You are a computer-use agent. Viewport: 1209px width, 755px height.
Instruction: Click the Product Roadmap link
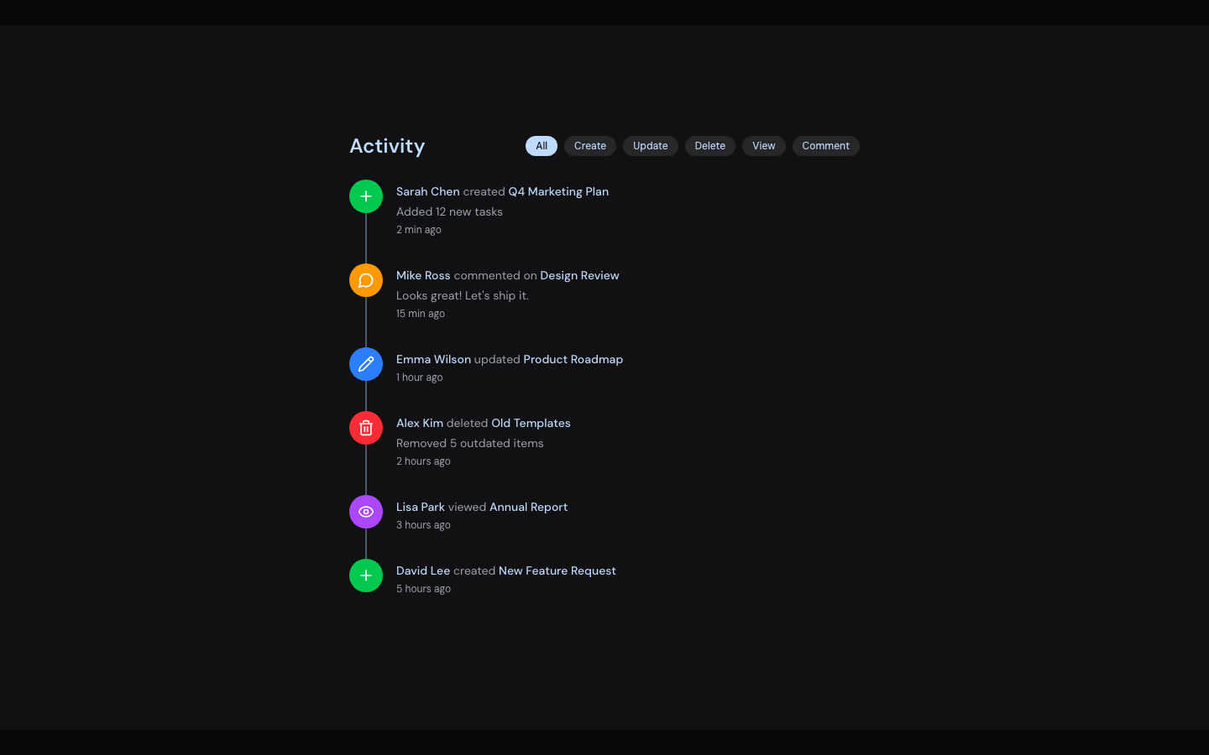click(573, 359)
